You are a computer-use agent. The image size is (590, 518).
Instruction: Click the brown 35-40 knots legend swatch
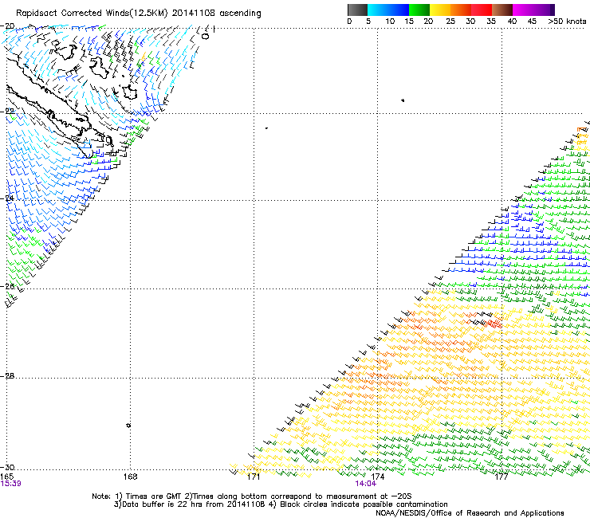coord(502,10)
